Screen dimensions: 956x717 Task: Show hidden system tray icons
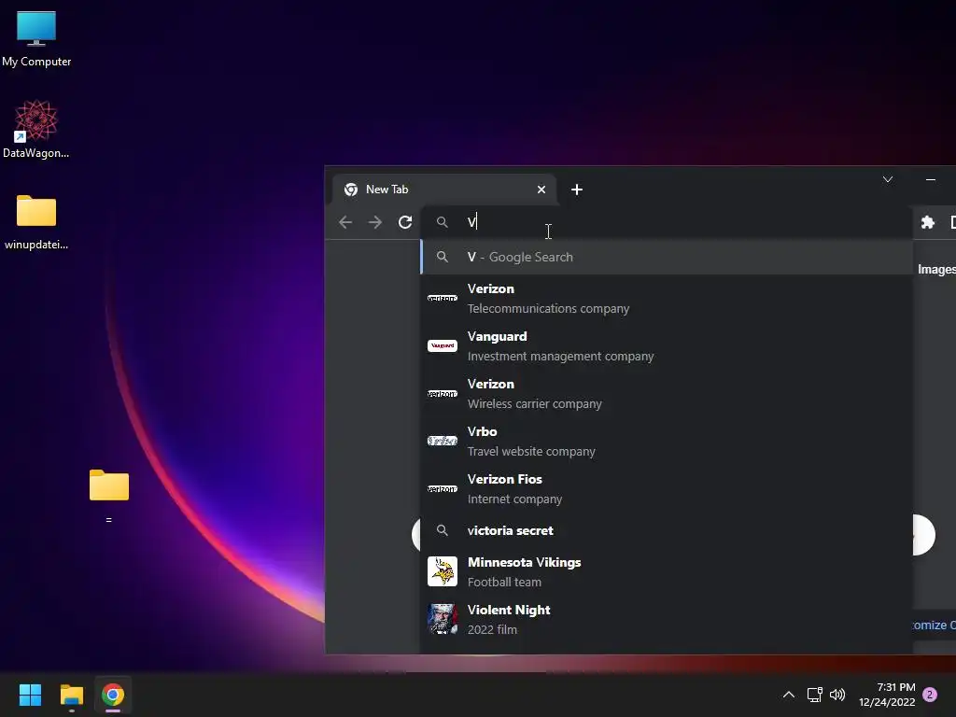(788, 695)
